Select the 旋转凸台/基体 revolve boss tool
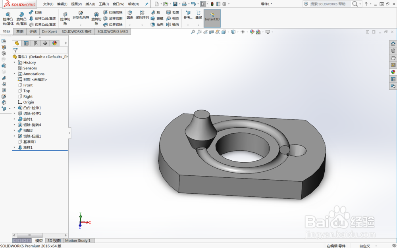The width and height of the screenshot is (397, 248). (21, 18)
